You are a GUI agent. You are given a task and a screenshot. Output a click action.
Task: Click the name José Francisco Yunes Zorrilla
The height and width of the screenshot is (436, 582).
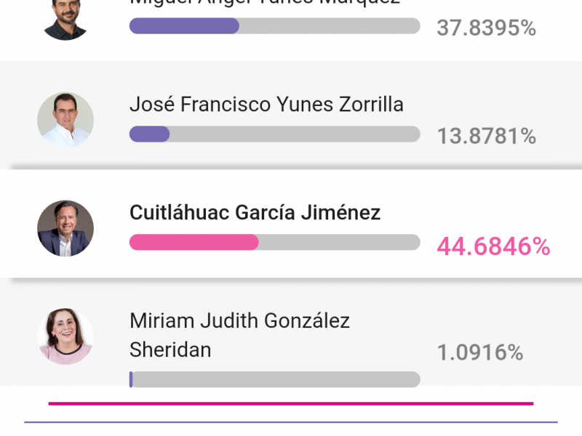pyautogui.click(x=266, y=104)
